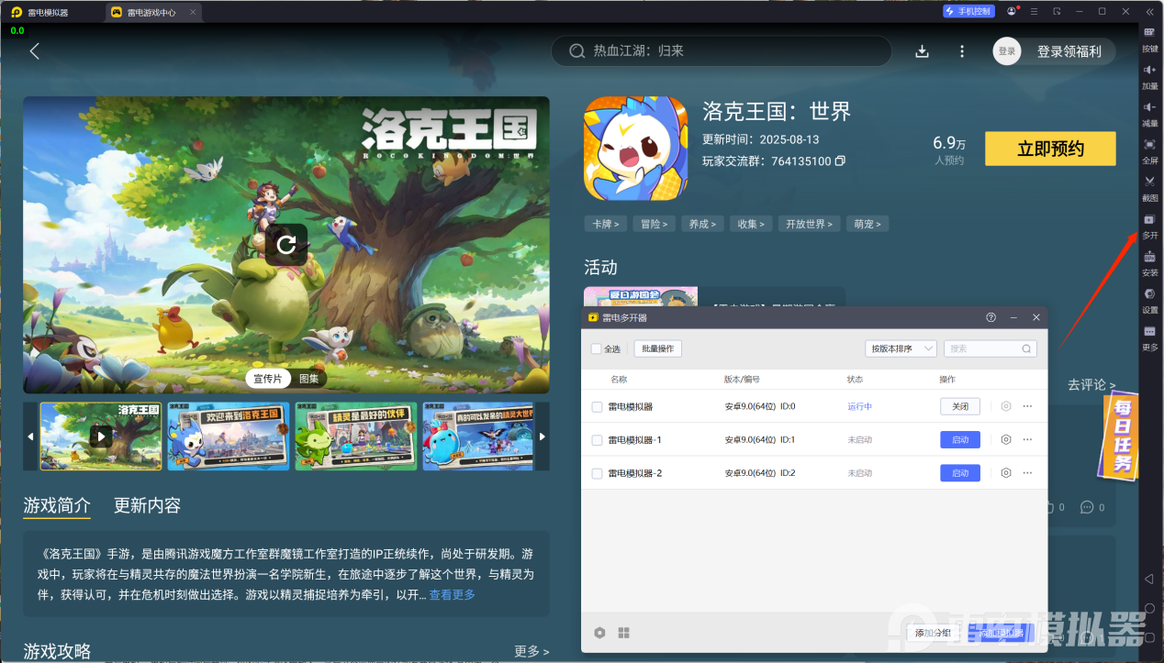This screenshot has height=663, width=1164.
Task: Click the game search field showing 热血江湖：归来
Action: 722,51
